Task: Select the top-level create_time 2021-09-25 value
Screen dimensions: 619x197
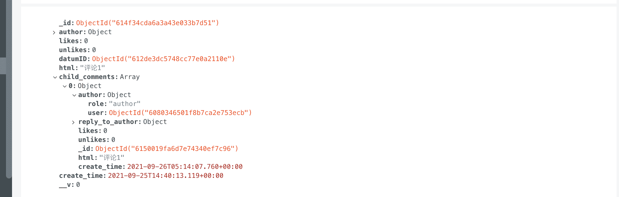Action: click(x=165, y=176)
